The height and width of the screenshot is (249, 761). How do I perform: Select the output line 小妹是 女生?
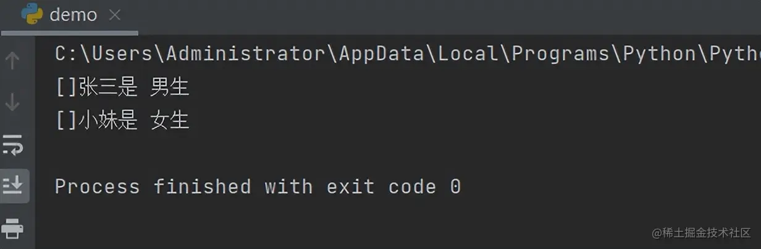click(122, 120)
